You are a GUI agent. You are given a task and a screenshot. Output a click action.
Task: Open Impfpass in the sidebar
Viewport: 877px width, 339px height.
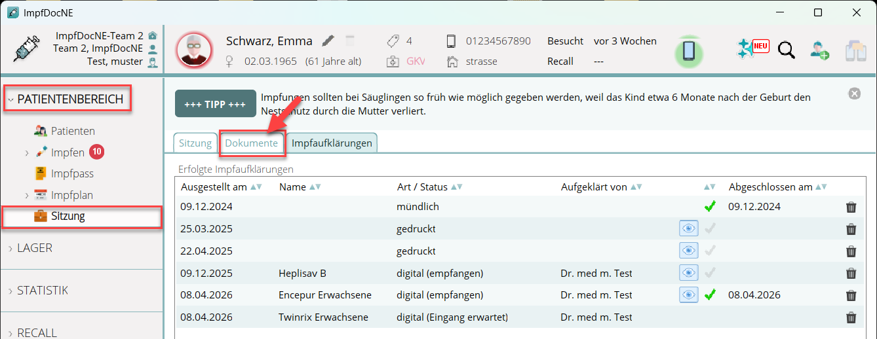[x=72, y=174]
